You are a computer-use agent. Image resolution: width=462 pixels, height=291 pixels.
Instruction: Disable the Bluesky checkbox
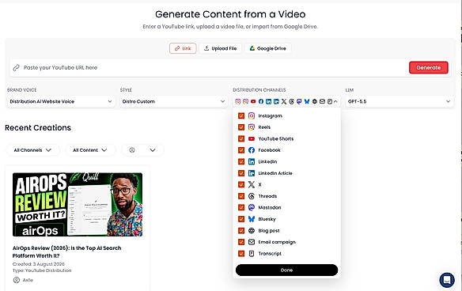click(241, 219)
